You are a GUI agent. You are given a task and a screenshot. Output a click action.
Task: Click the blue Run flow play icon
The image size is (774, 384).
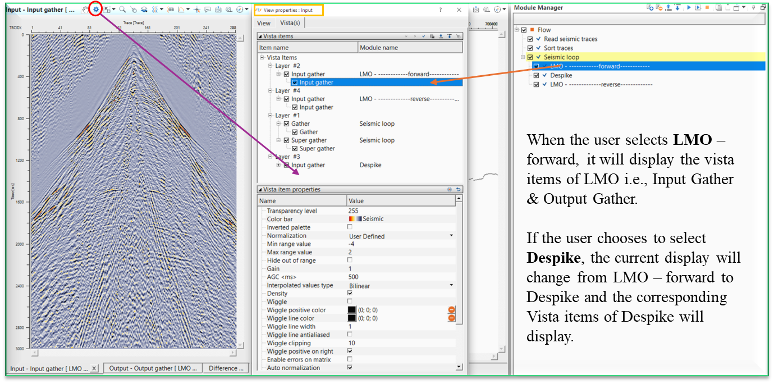[688, 7]
